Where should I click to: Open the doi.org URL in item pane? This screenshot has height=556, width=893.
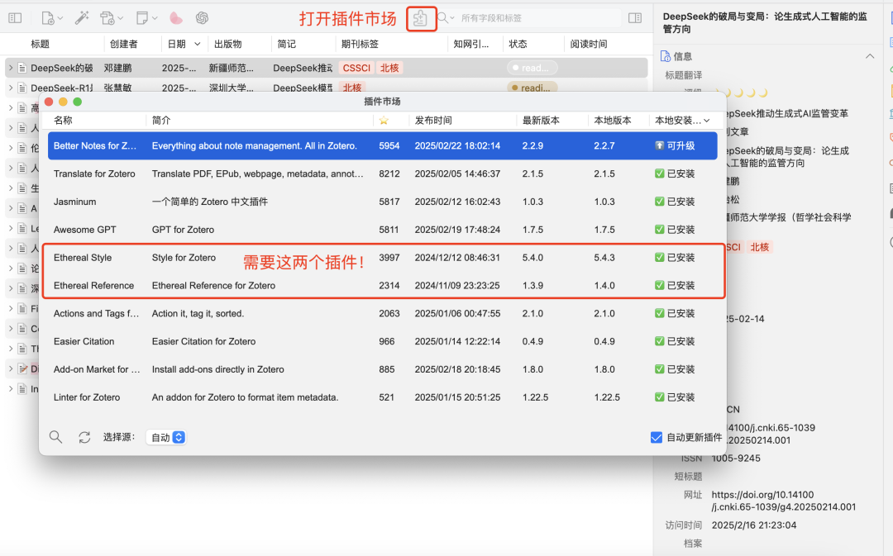784,501
